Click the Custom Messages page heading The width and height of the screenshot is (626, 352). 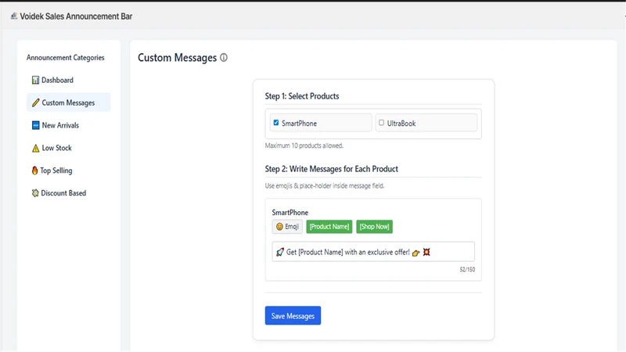pyautogui.click(x=178, y=57)
